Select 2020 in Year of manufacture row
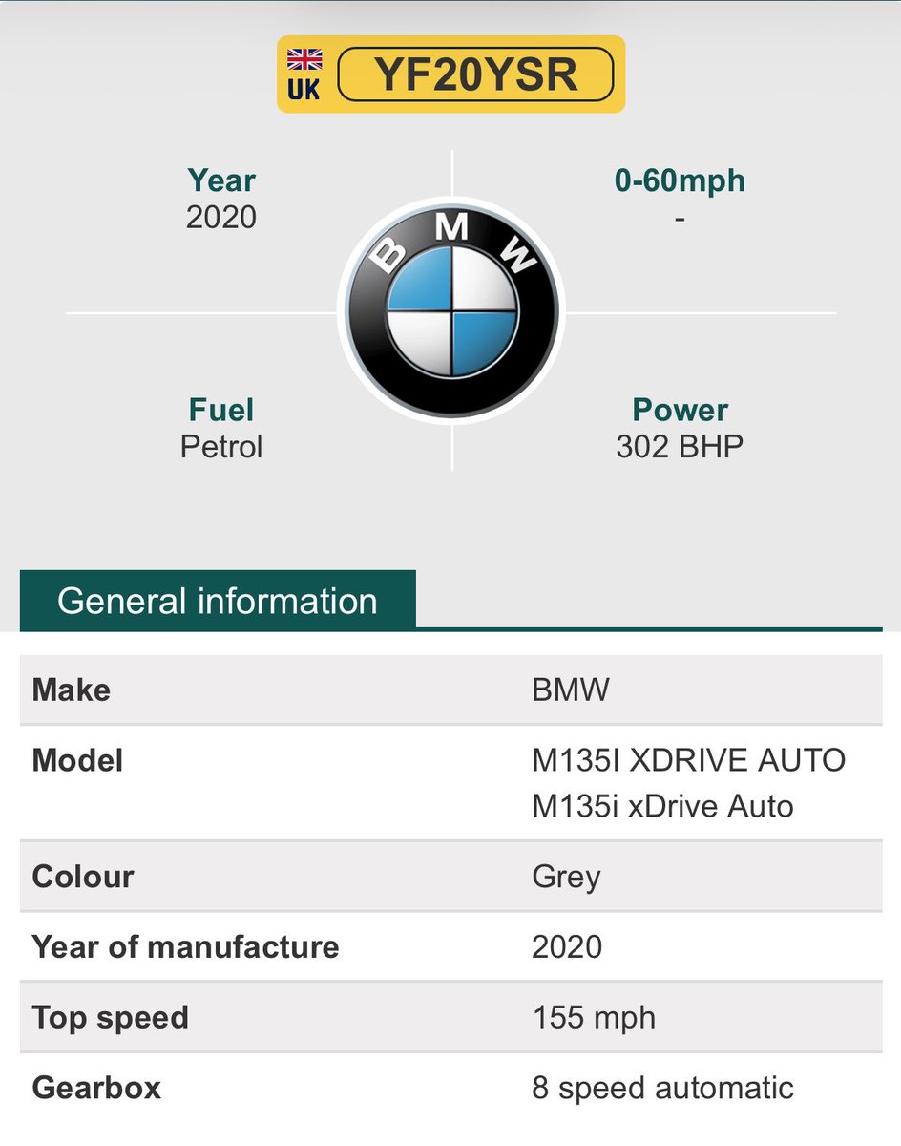Image resolution: width=901 pixels, height=1146 pixels. [568, 946]
